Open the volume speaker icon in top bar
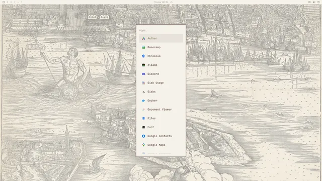322x181 pixels. tap(314, 2)
